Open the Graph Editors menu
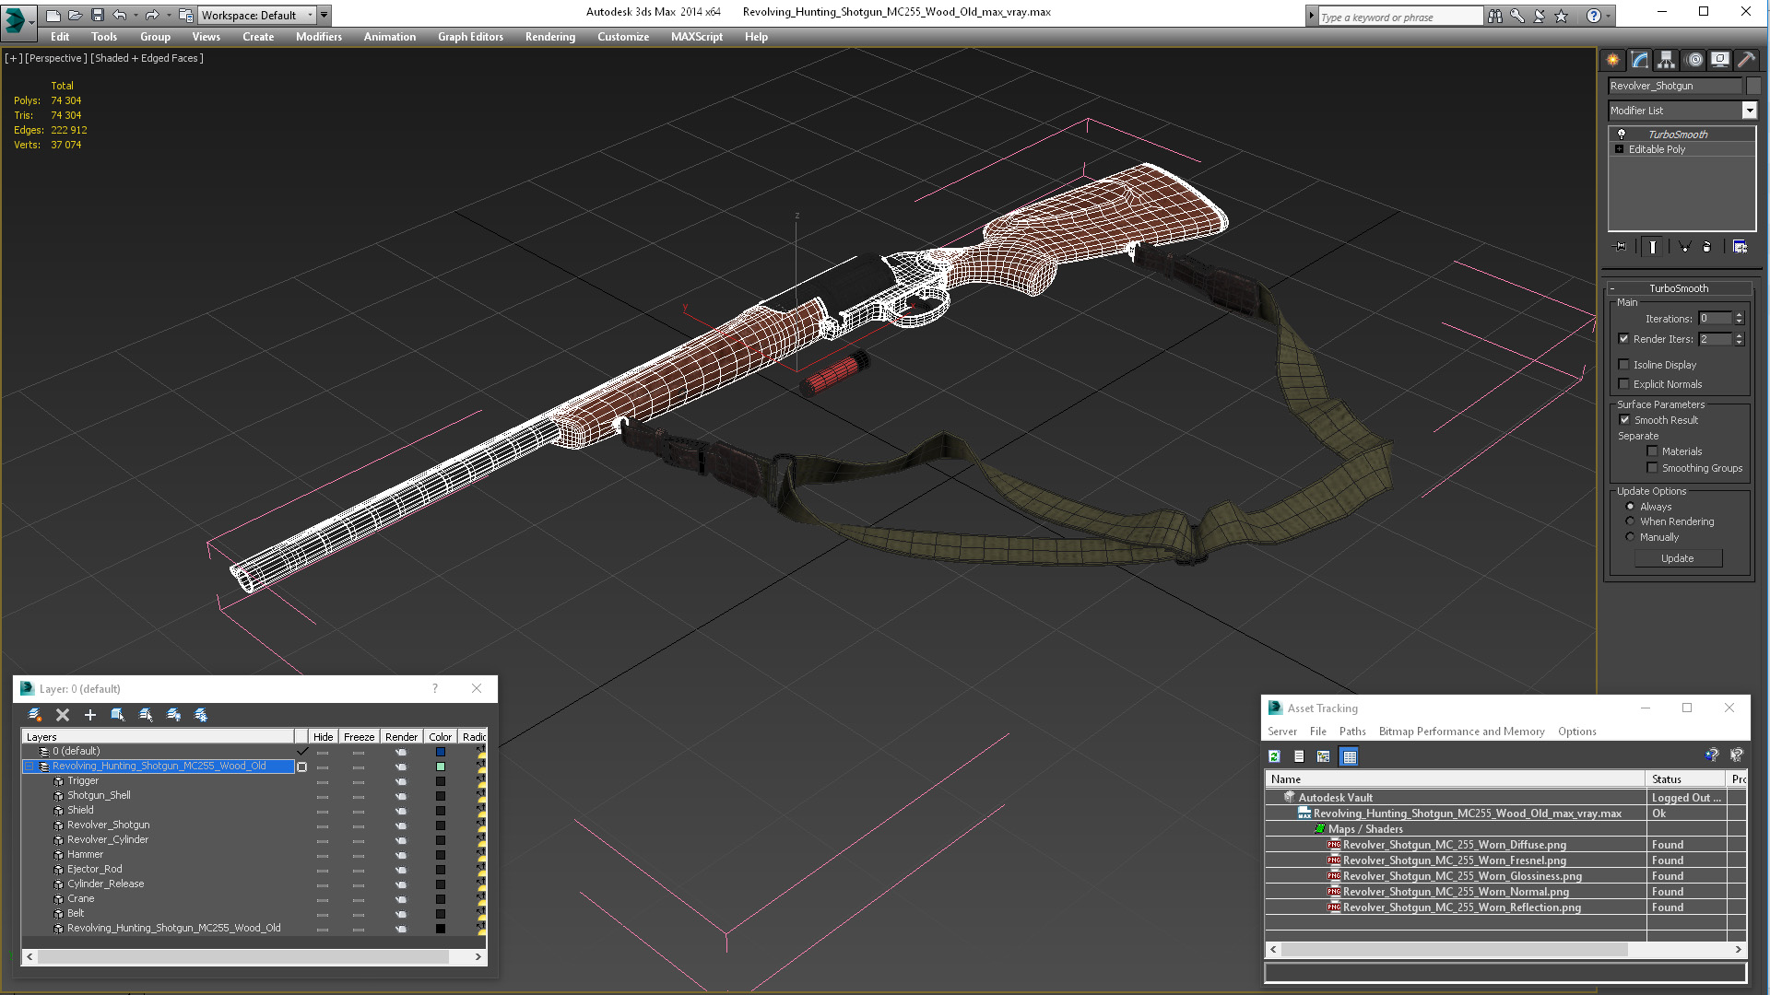This screenshot has width=1770, height=995. tap(470, 37)
